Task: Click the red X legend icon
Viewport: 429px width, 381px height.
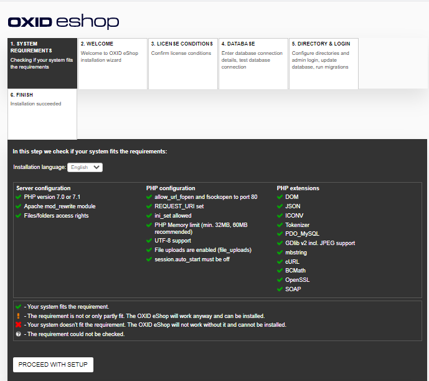Action: tap(19, 325)
